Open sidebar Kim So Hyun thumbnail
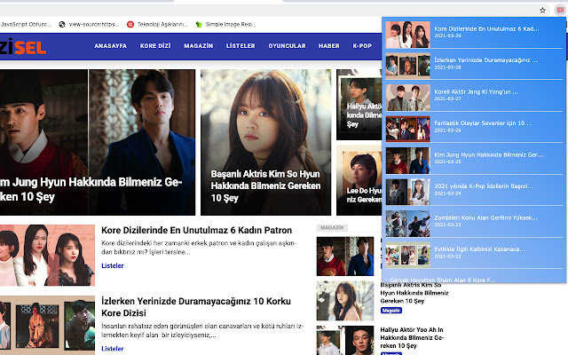 (345, 301)
